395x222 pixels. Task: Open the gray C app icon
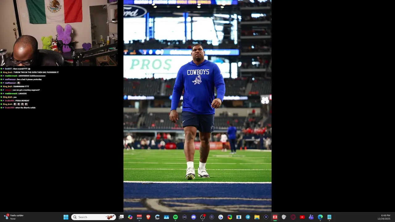click(x=157, y=217)
